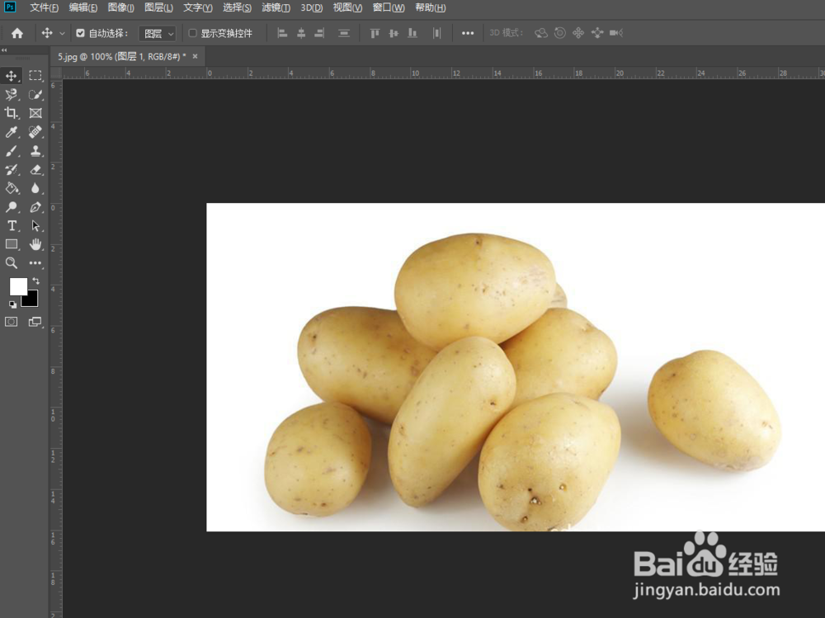Select the Eyedropper tool
This screenshot has height=618, width=825.
pyautogui.click(x=11, y=132)
